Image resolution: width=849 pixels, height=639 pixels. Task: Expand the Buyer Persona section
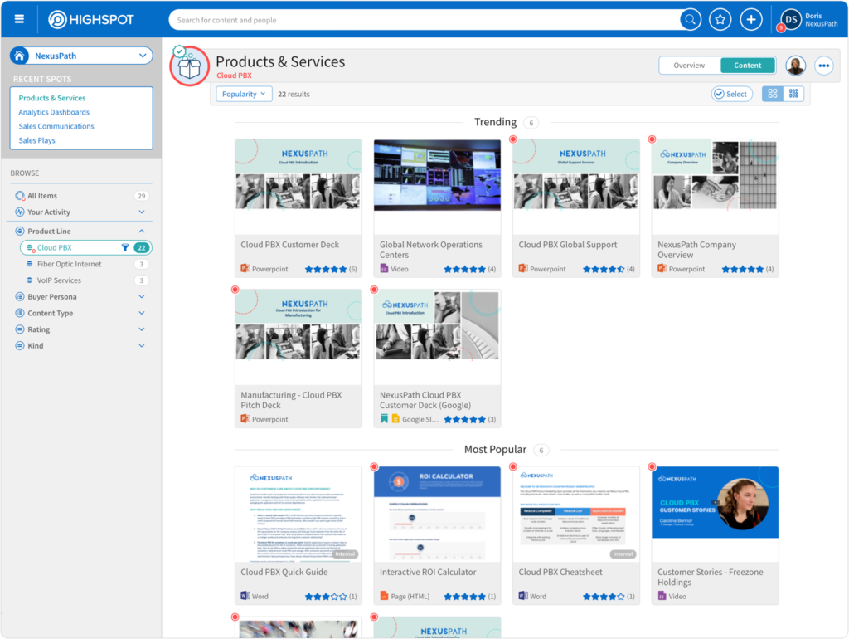[x=142, y=296]
